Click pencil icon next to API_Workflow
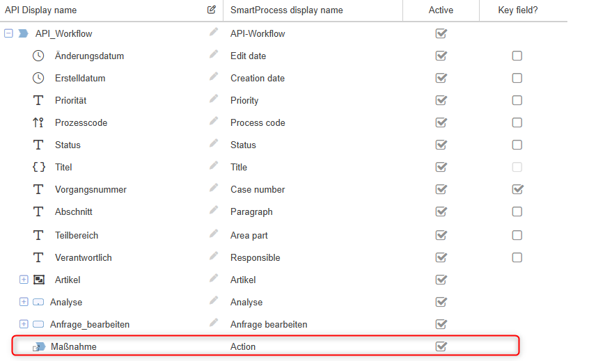Screen dimensions: 605x361 213,33
